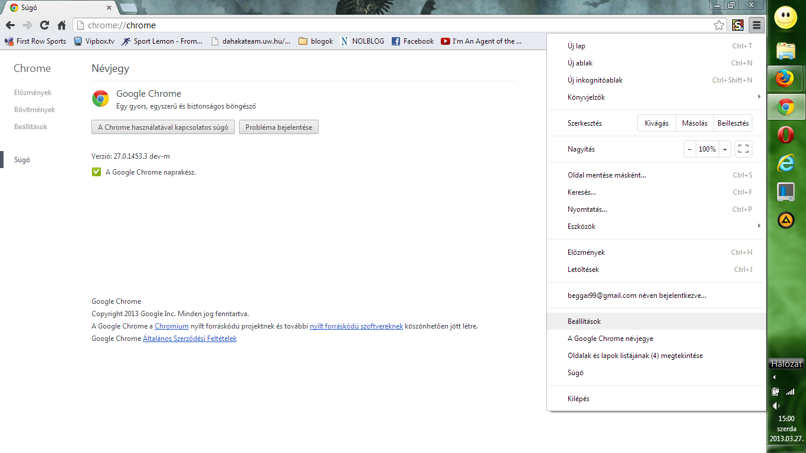The image size is (806, 453).
Task: Click the Chrome taskbar icon
Action: (786, 107)
